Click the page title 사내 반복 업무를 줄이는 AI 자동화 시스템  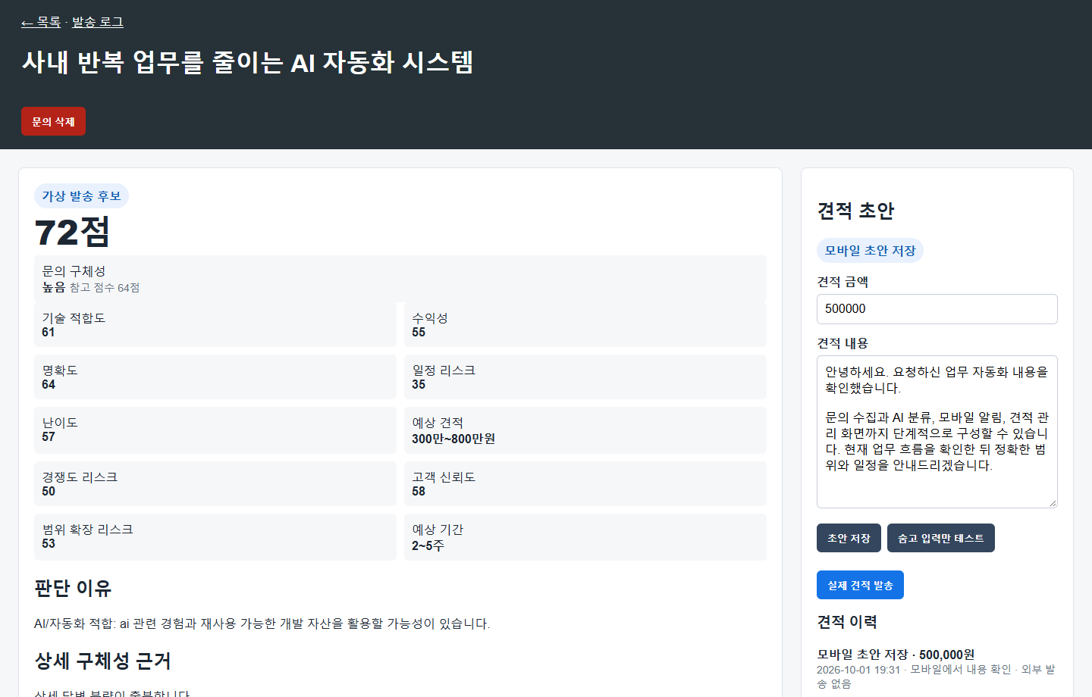coord(247,62)
